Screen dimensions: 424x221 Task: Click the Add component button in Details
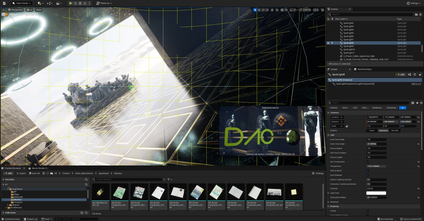point(400,74)
